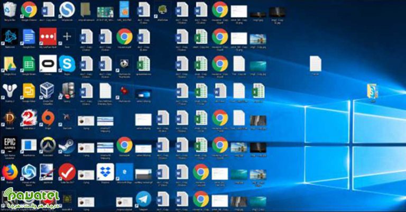
Task: Select the lone blank file near the Windows logo
Action: [x=316, y=64]
